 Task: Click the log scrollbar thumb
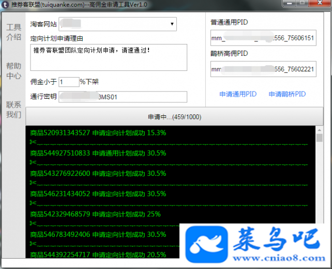pyautogui.click(x=320, y=138)
